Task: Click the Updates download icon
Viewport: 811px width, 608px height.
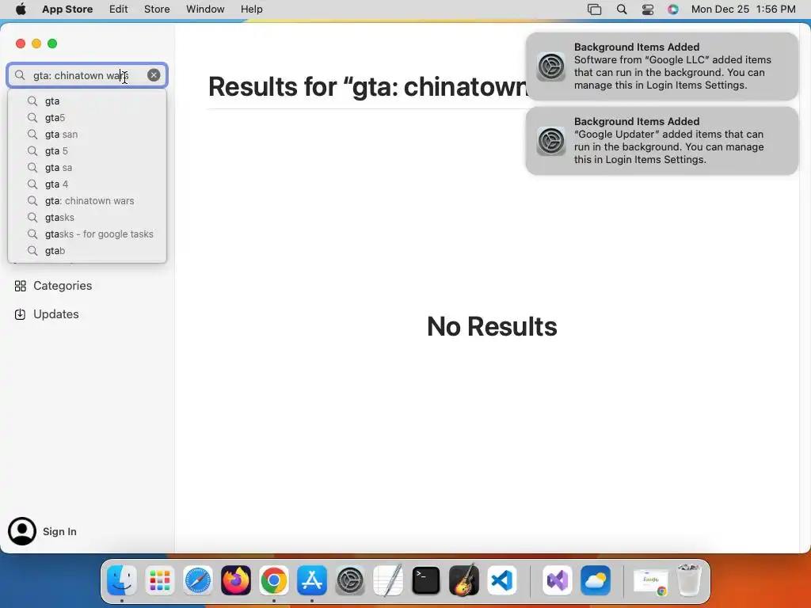Action: coord(20,314)
